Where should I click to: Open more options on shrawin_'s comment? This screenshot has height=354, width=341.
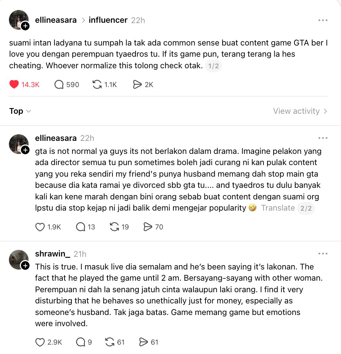(x=323, y=254)
